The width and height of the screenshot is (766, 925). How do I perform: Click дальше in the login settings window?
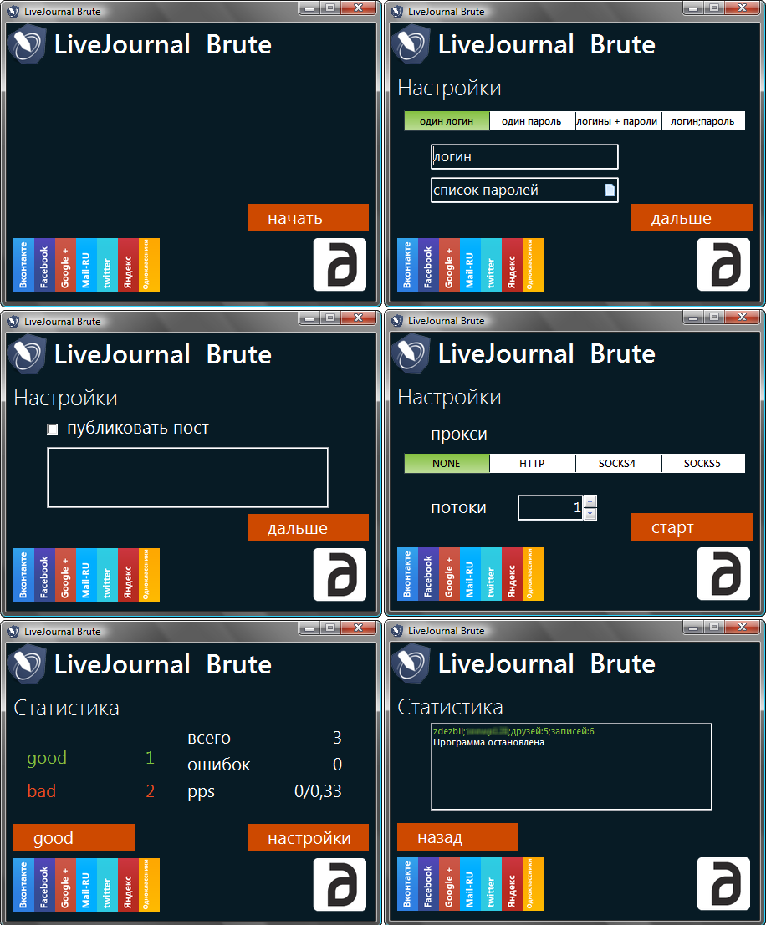click(x=692, y=218)
